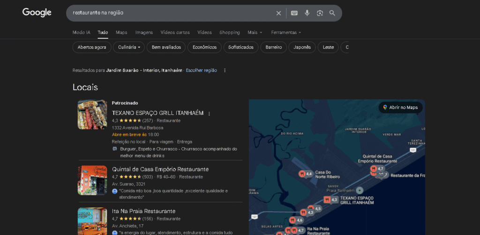Switch to the Imagens tab

click(x=144, y=32)
